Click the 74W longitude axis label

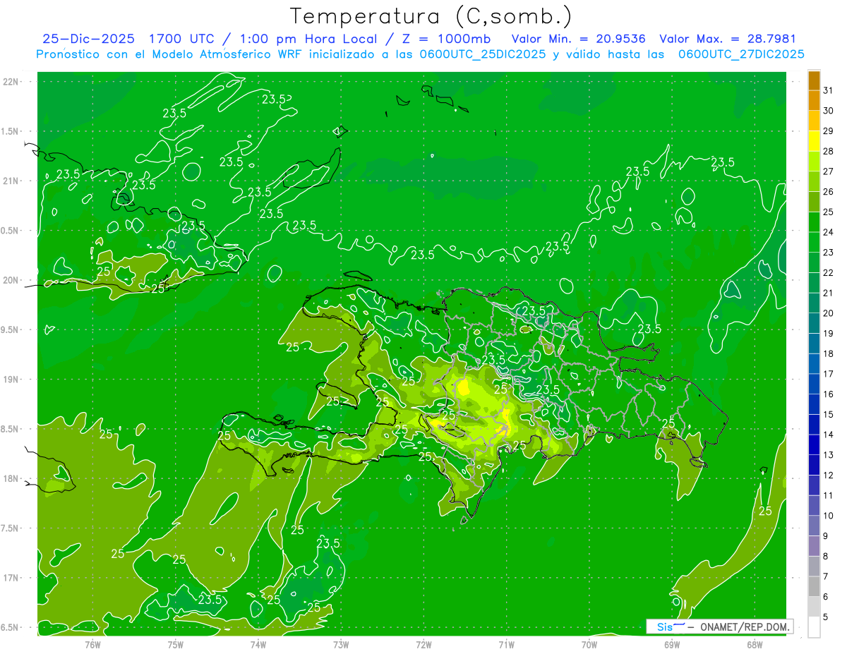258,644
